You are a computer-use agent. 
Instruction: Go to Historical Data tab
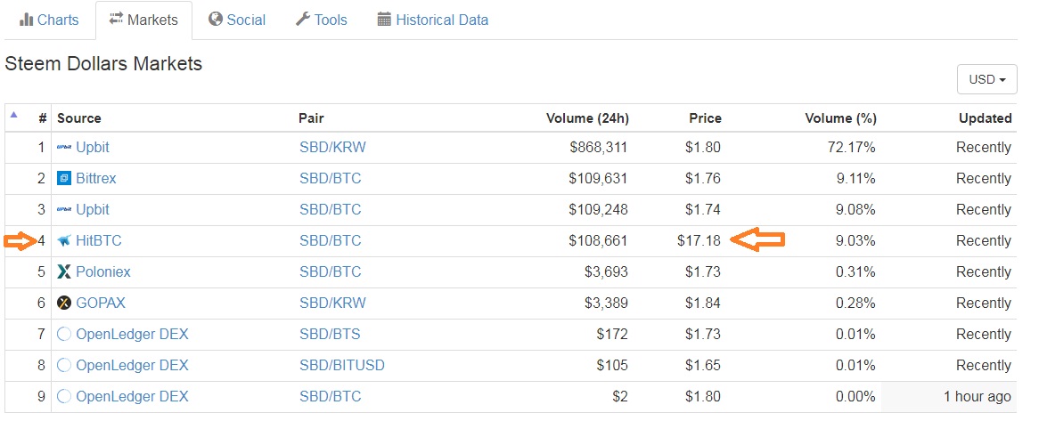pos(433,20)
